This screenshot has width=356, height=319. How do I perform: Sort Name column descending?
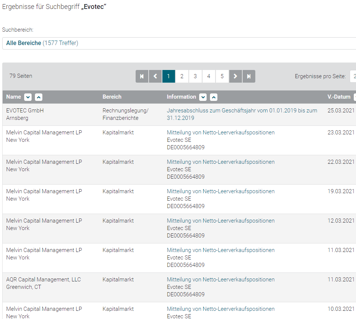coord(28,97)
